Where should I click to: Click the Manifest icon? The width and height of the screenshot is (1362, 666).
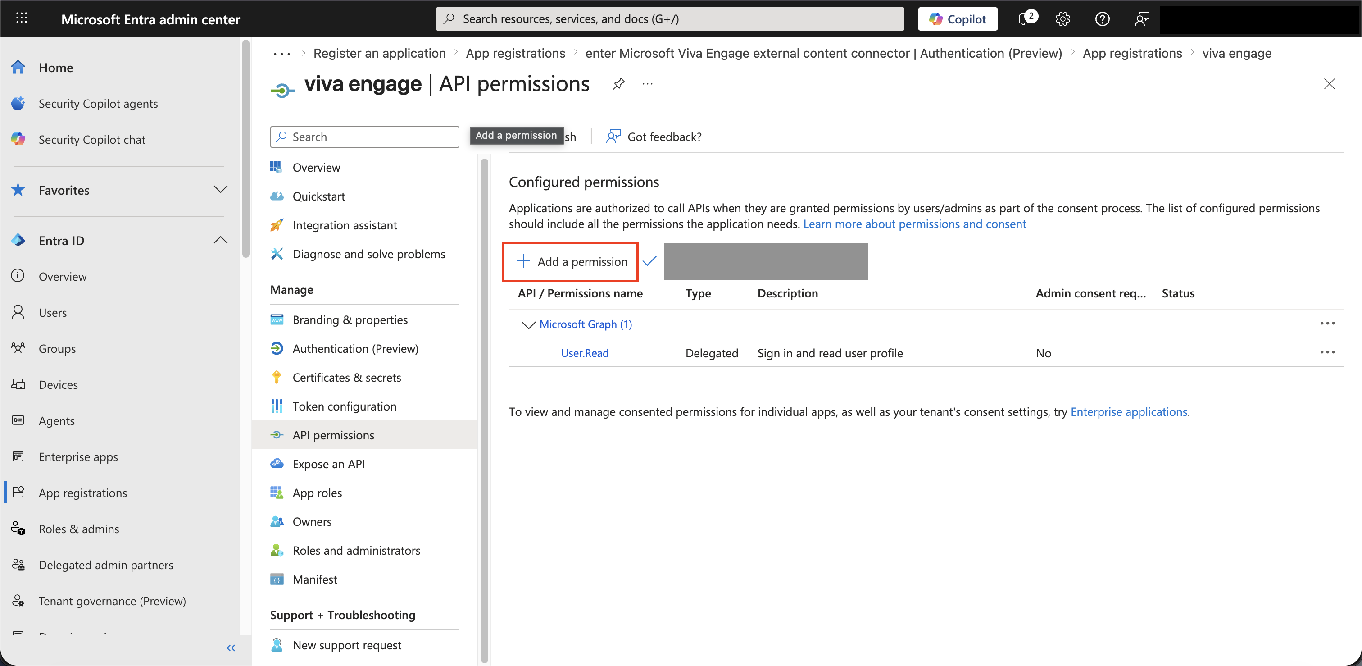(x=277, y=579)
